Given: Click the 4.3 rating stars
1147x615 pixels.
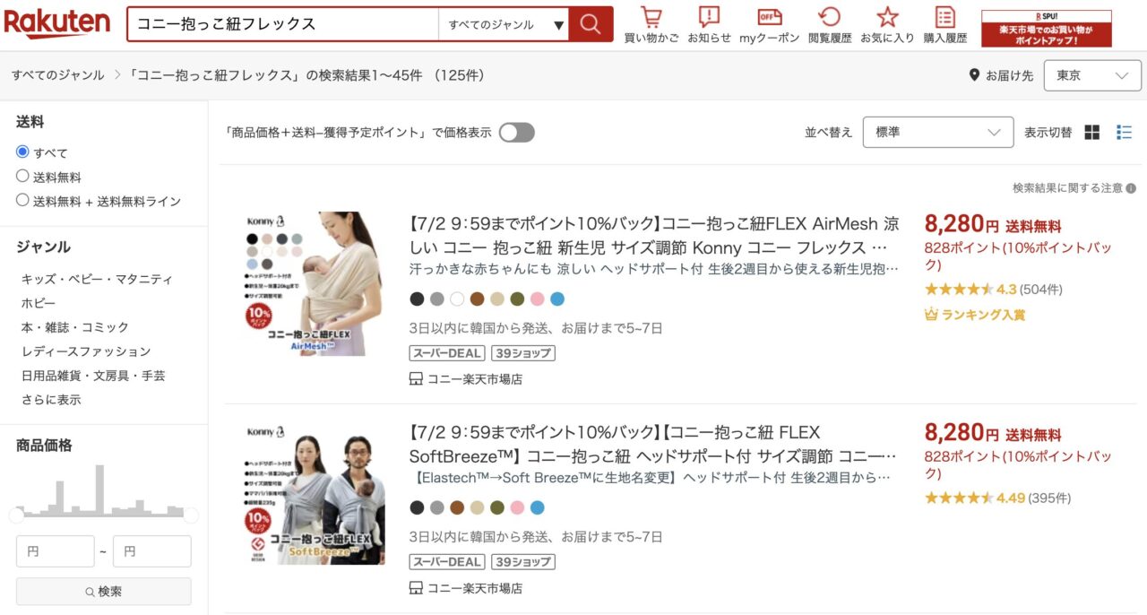Looking at the screenshot, I should (959, 290).
